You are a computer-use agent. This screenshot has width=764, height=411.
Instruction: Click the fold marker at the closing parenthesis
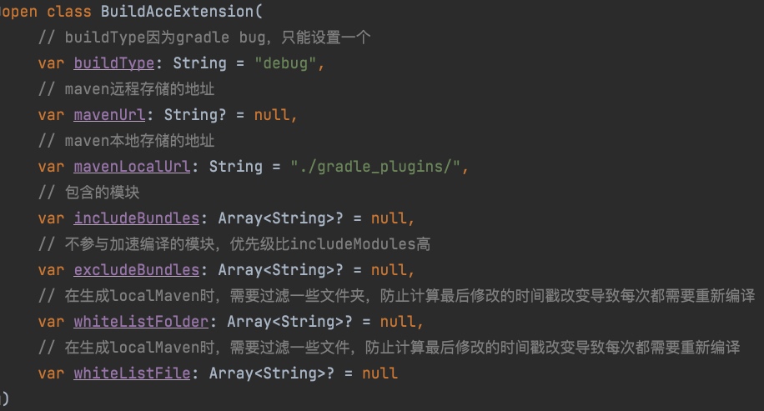pyautogui.click(x=3, y=398)
